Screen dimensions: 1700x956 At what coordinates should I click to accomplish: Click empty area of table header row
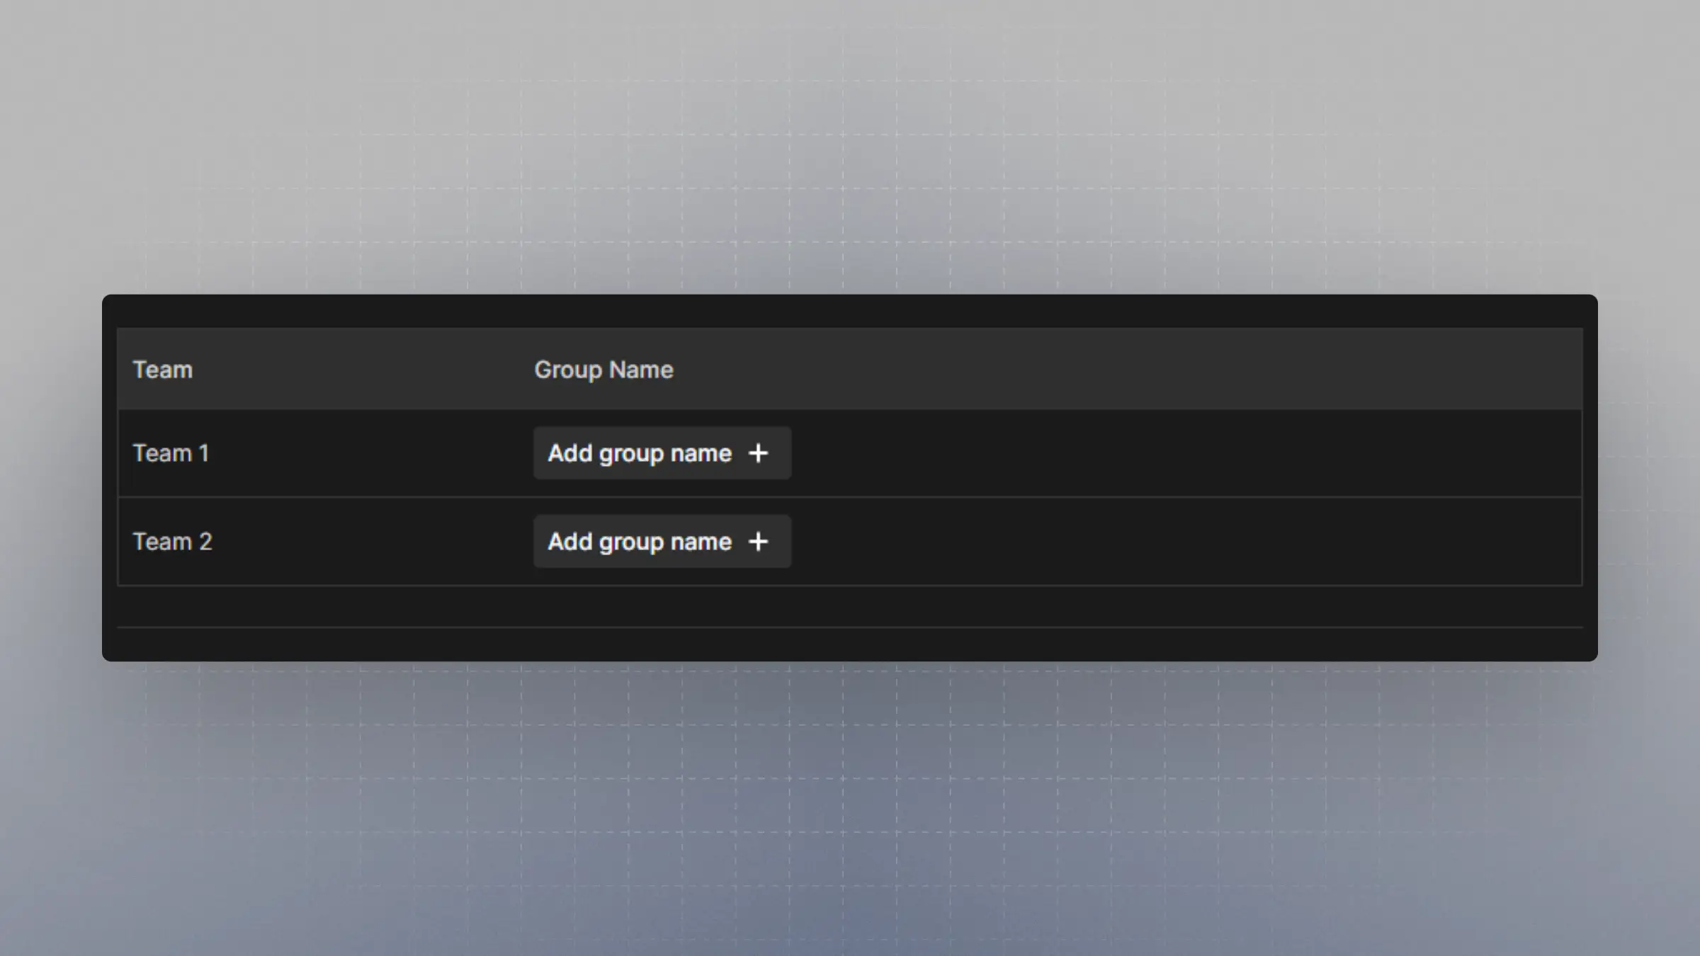(1133, 370)
